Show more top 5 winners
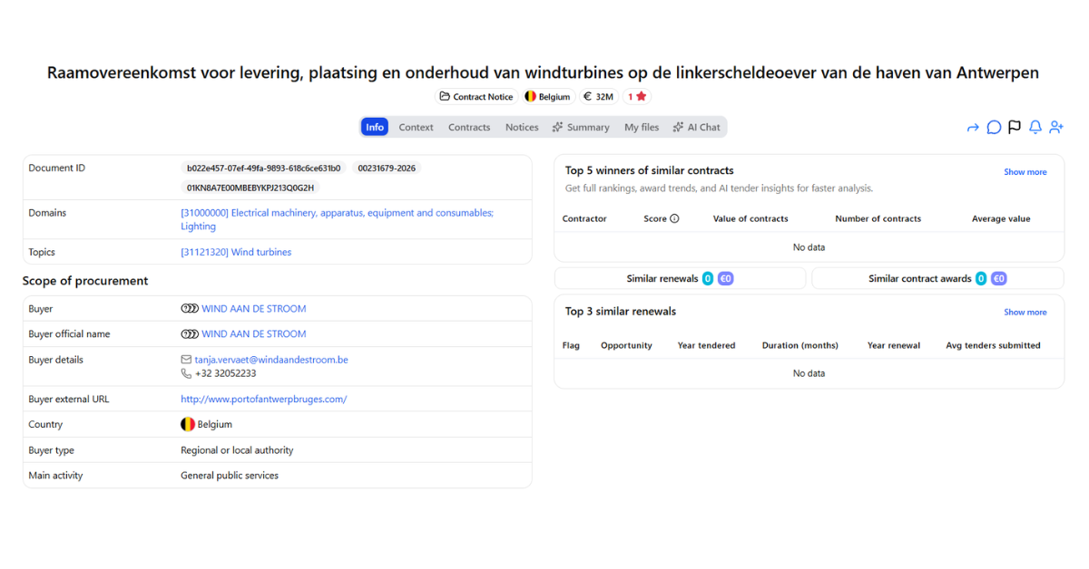This screenshot has height=569, width=1089. [1025, 172]
